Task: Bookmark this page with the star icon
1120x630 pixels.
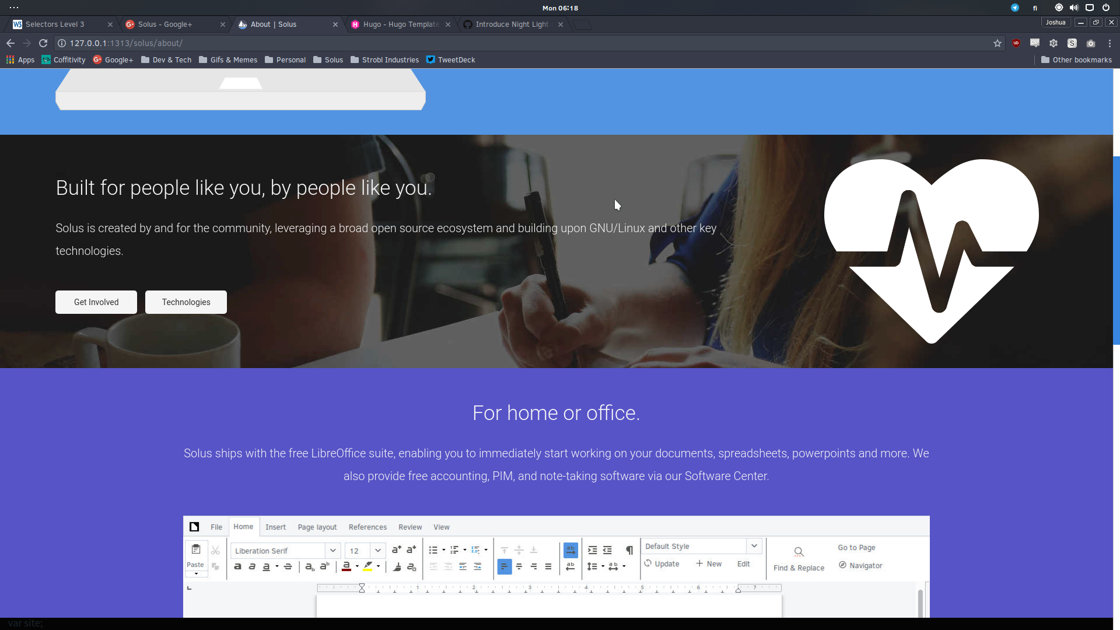Action: [x=998, y=43]
